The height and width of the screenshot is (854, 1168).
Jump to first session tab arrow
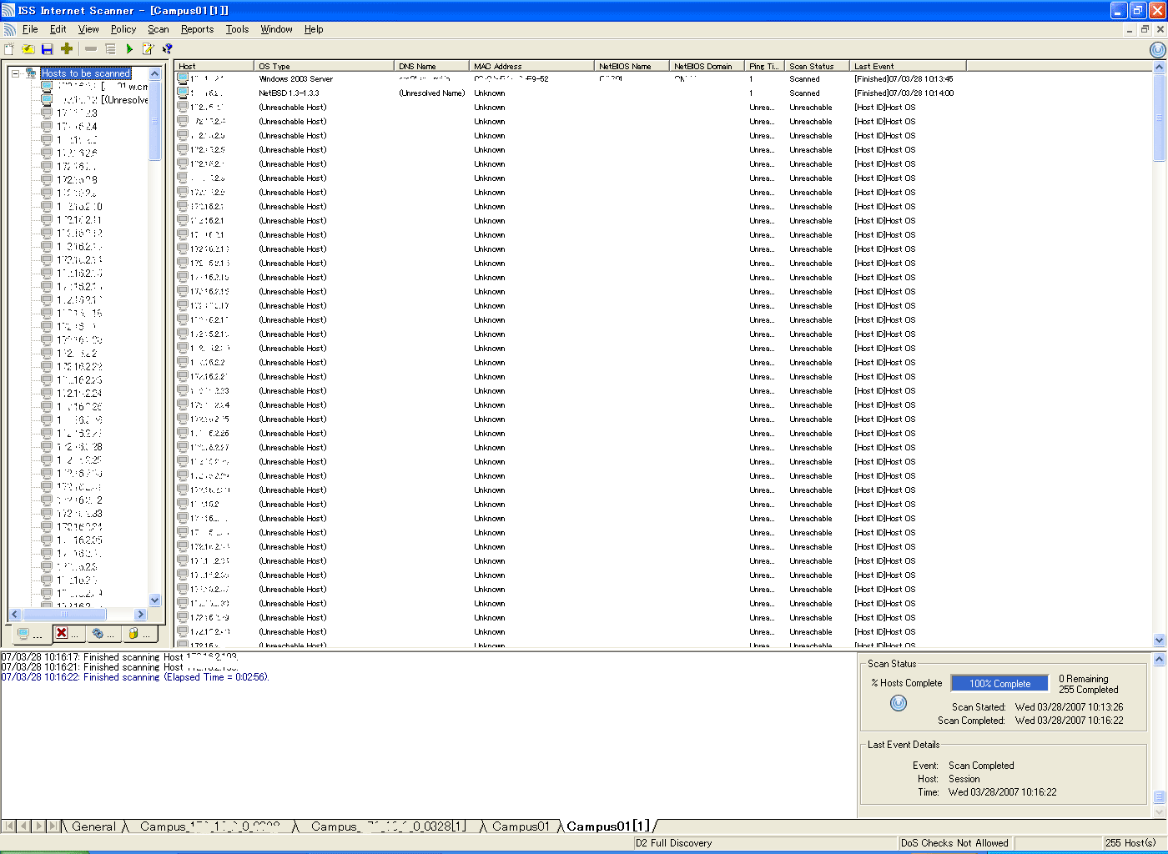click(9, 826)
